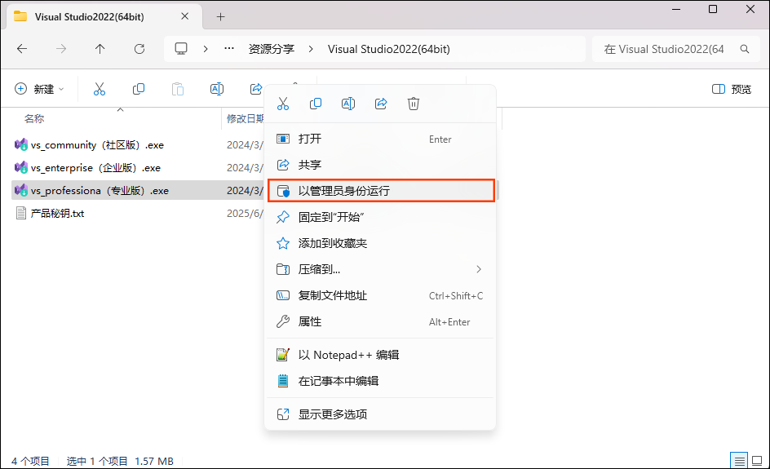Click the Cut scissors icon in Explorer toolbar
This screenshot has height=469, width=770.
pyautogui.click(x=100, y=89)
